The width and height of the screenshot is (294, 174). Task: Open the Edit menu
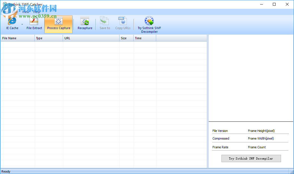[x=15, y=12]
